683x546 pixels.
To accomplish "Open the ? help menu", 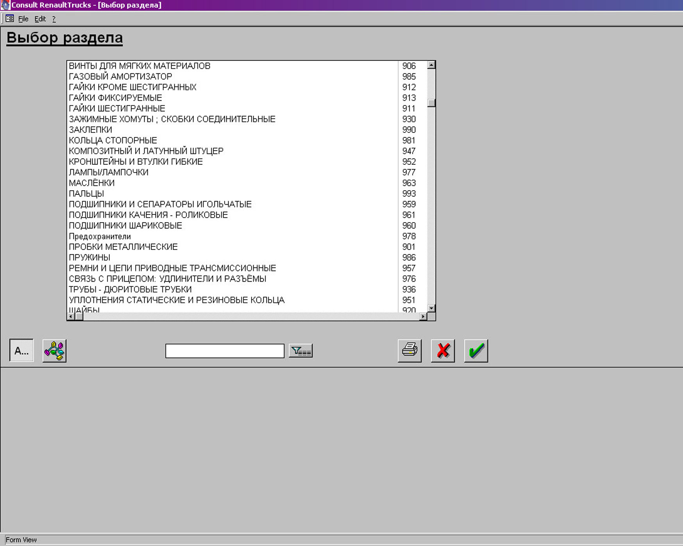I will point(54,19).
